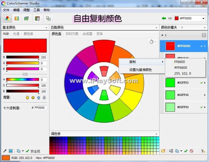Open the 颜色收藏夹 panel dropdown arrow
The width and height of the screenshot is (209, 162).
coord(205,28)
